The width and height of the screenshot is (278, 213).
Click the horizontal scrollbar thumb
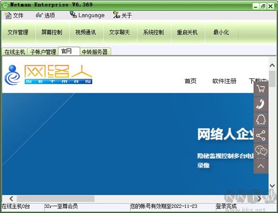56,199
